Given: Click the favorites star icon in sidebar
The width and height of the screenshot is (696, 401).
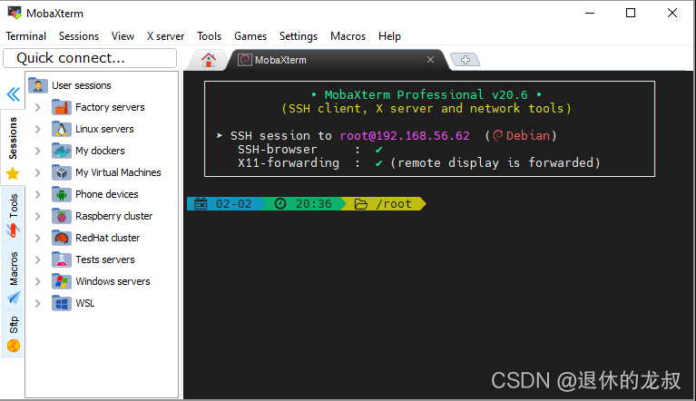Looking at the screenshot, I should click(13, 173).
